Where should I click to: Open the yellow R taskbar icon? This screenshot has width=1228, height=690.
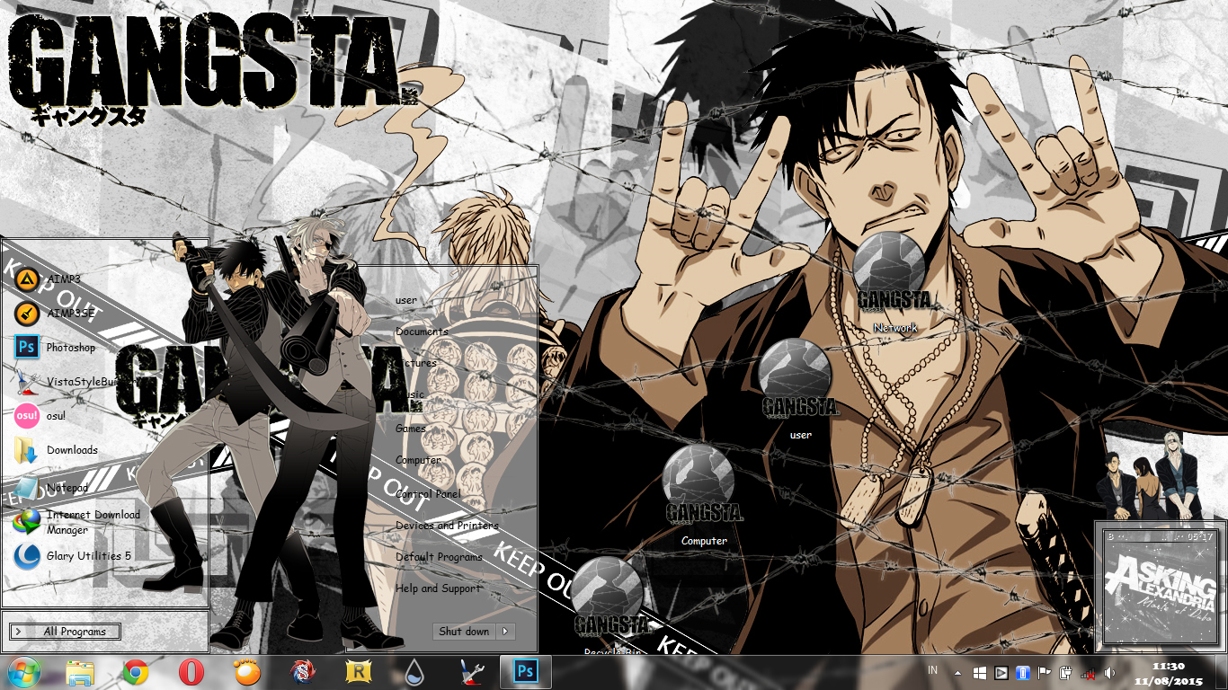[359, 672]
